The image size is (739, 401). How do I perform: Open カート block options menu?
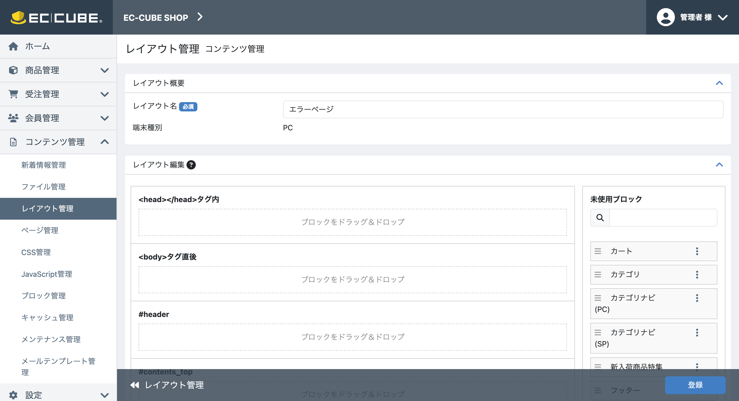coord(697,251)
